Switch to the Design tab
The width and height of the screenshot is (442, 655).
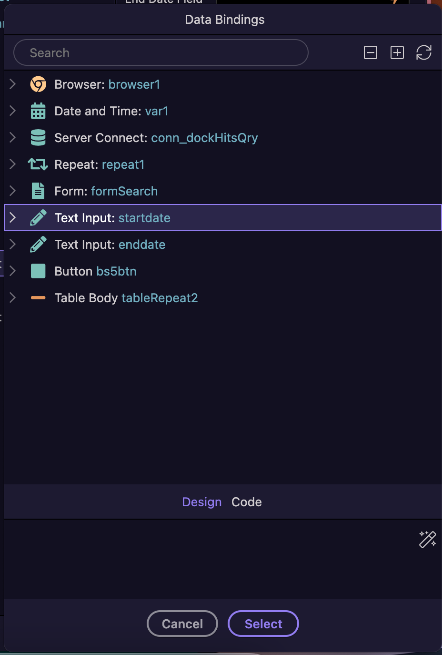[202, 502]
